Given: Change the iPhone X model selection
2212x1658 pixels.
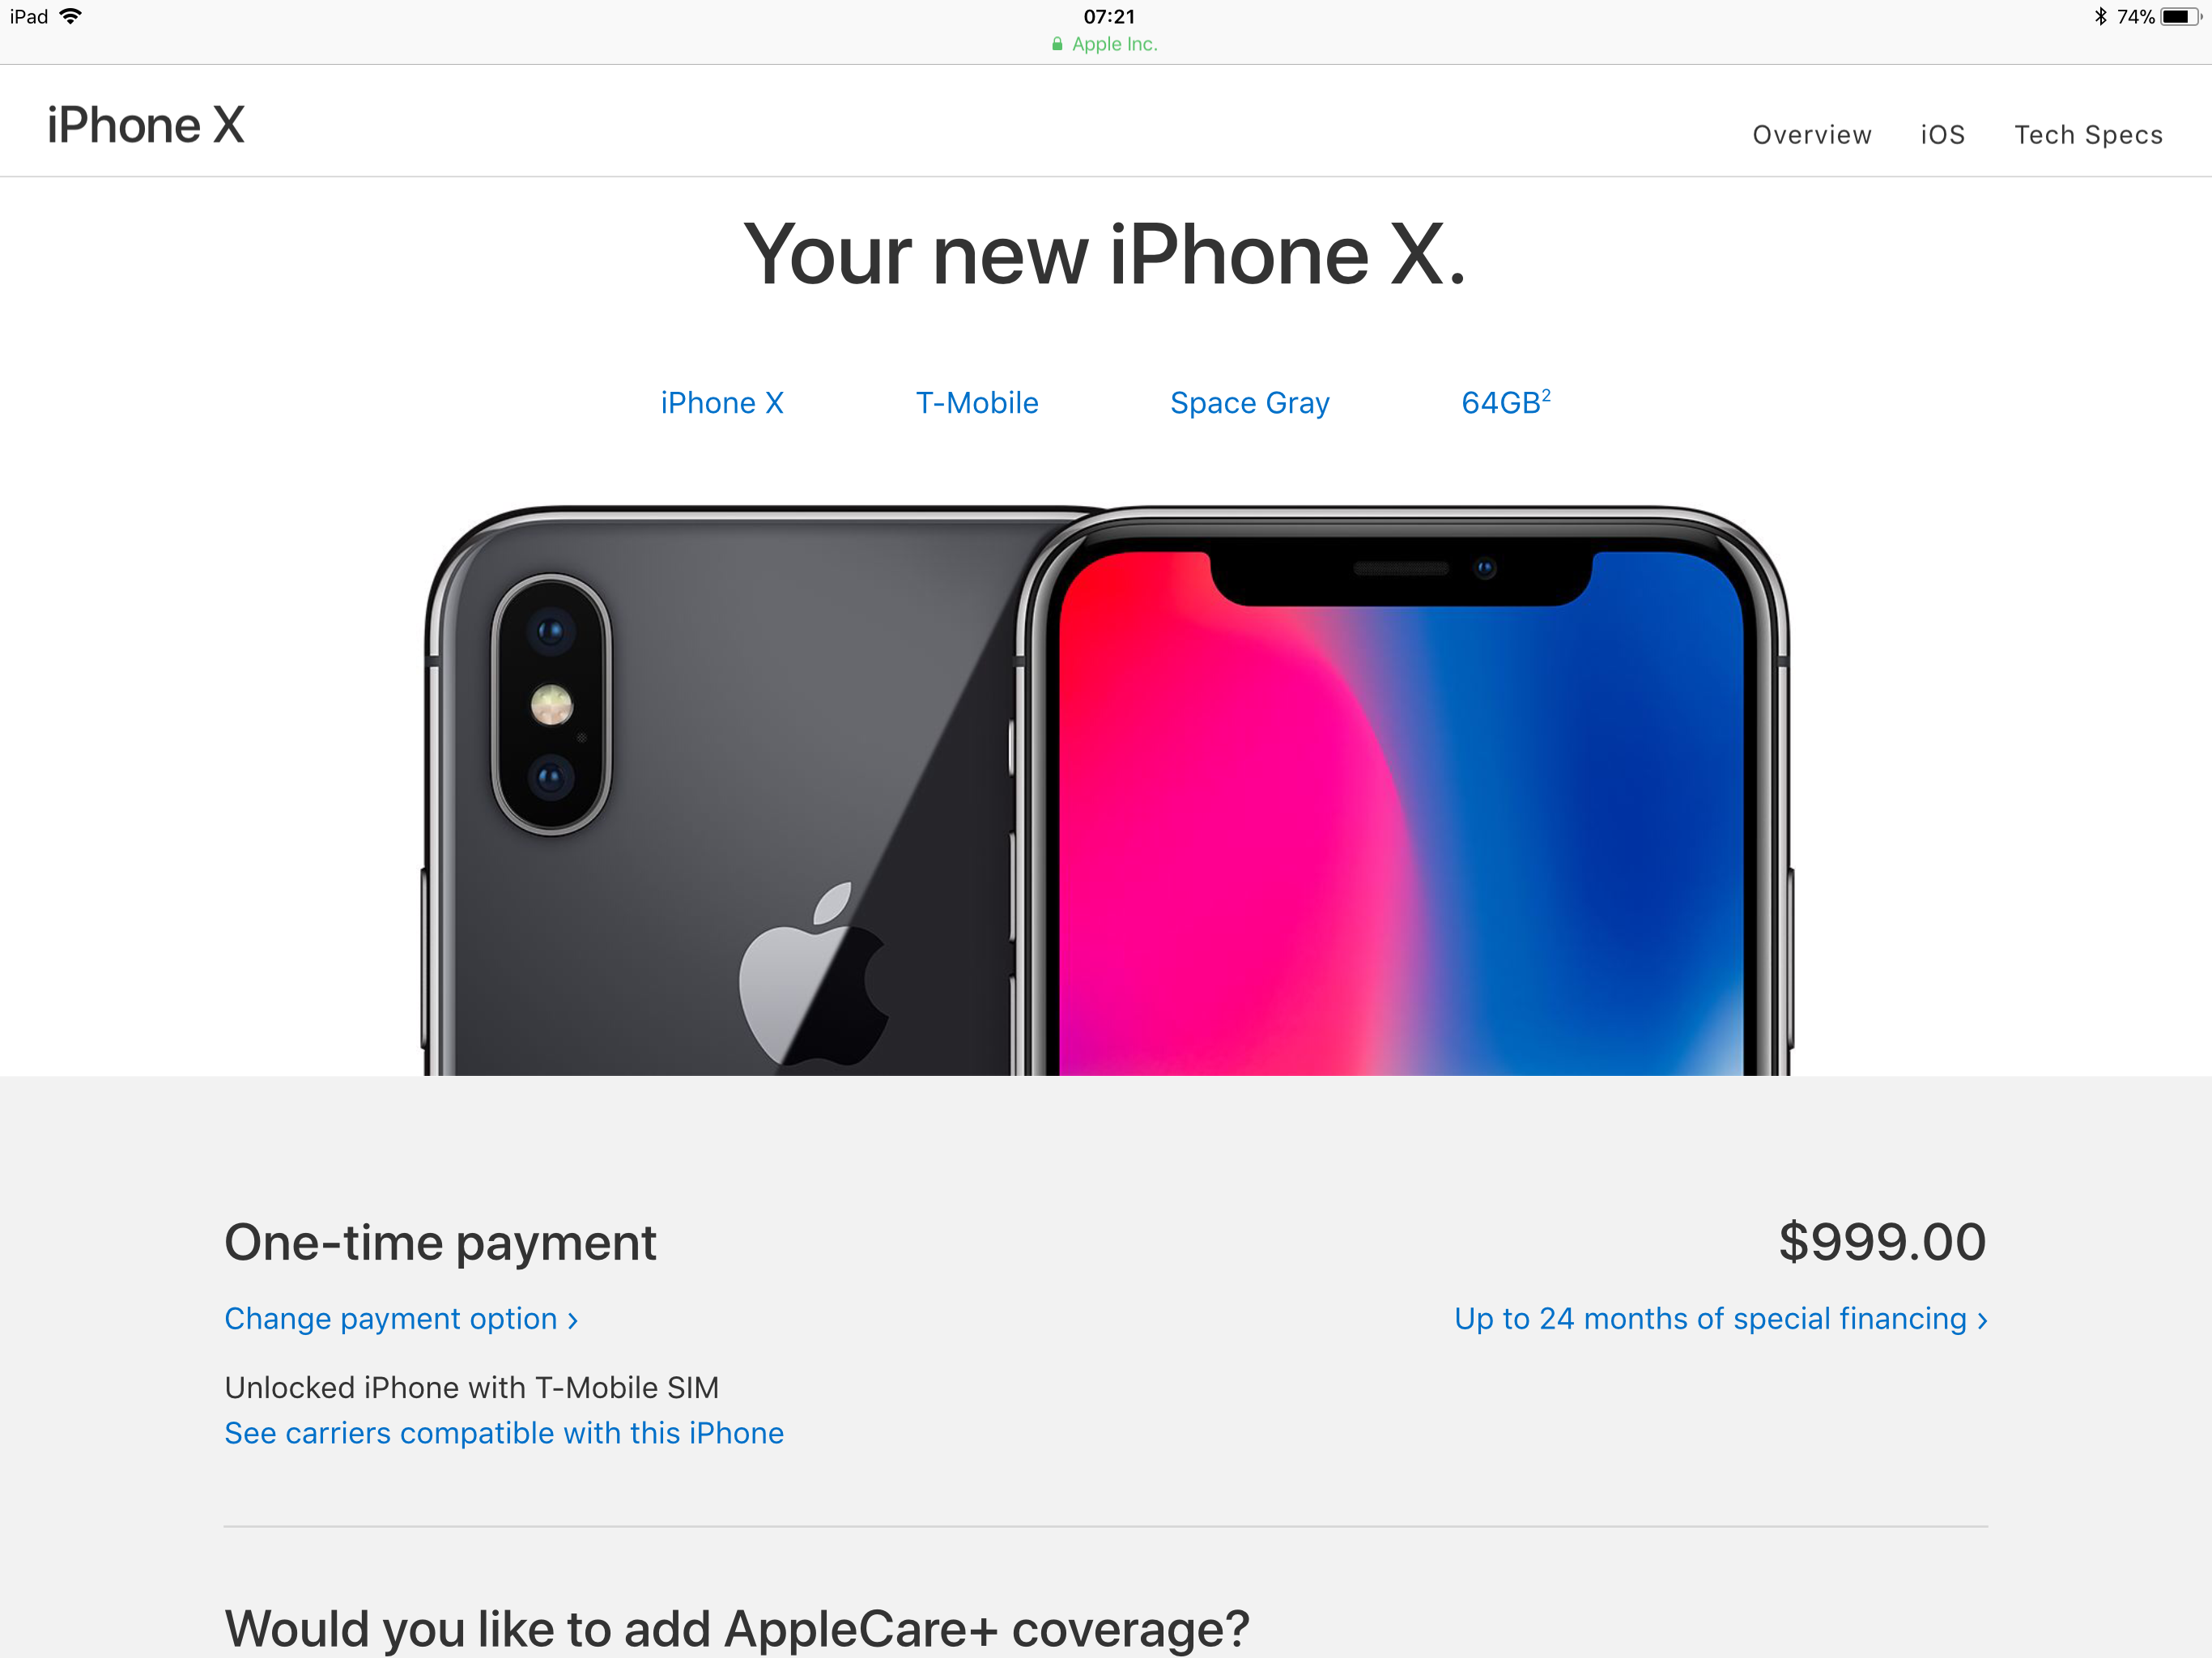Looking at the screenshot, I should (x=722, y=403).
